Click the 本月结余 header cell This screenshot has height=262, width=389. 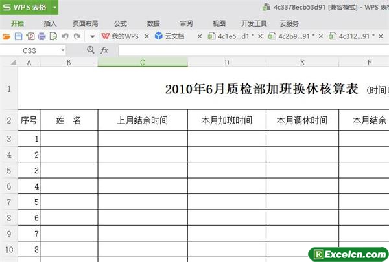point(364,120)
